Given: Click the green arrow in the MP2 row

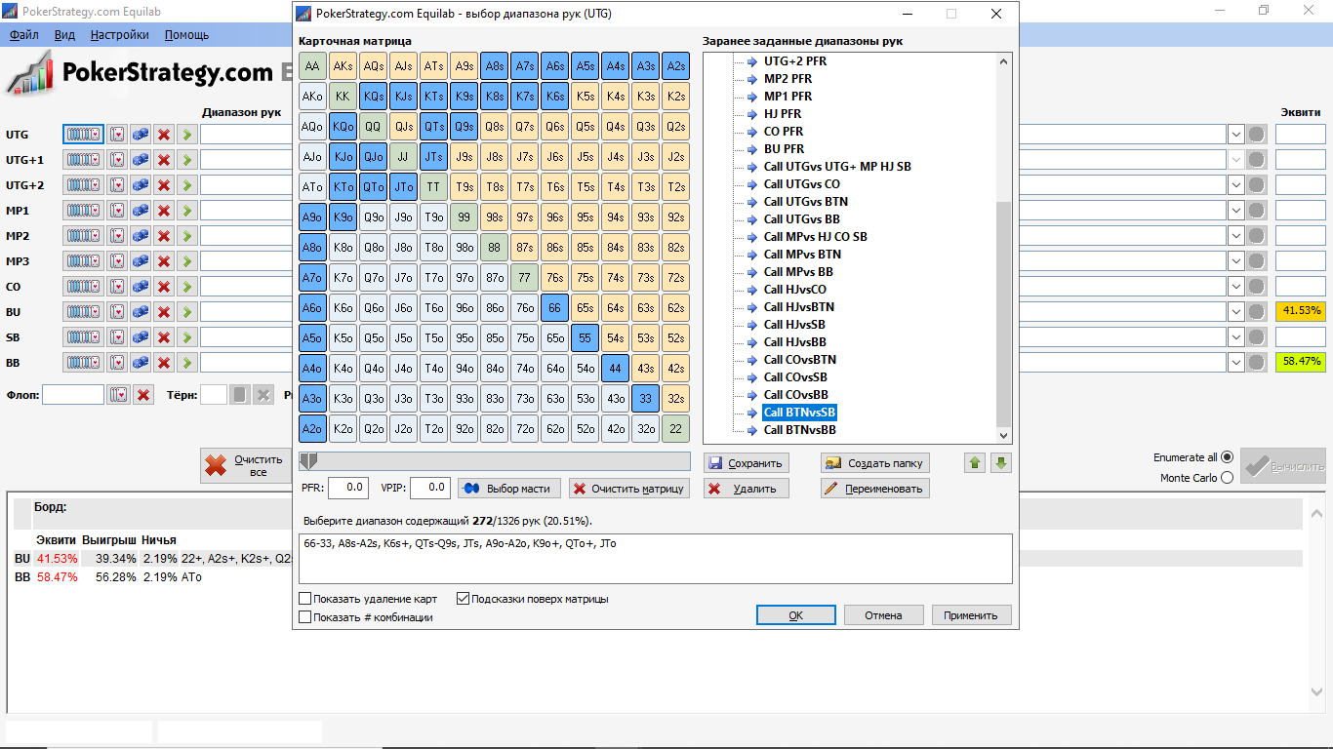Looking at the screenshot, I should pyautogui.click(x=186, y=235).
